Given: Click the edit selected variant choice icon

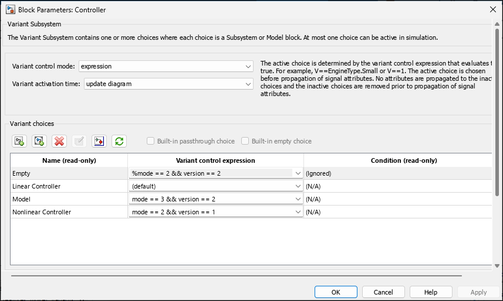Looking at the screenshot, I should [x=79, y=141].
